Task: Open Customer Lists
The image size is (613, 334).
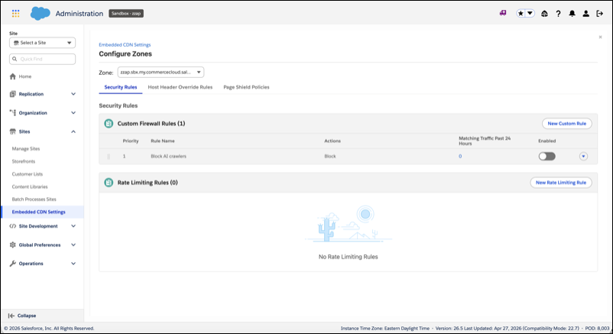Action: click(x=28, y=174)
